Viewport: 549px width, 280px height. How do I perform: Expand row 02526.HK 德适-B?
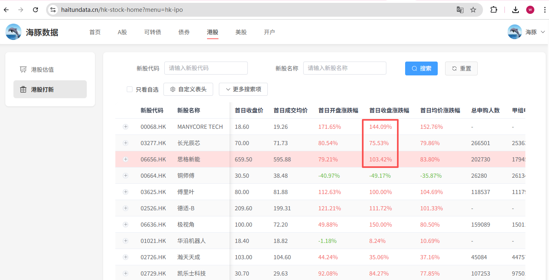126,208
